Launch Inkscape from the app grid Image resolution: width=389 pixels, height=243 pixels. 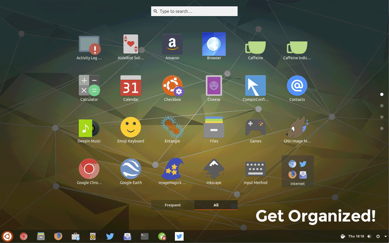214,169
